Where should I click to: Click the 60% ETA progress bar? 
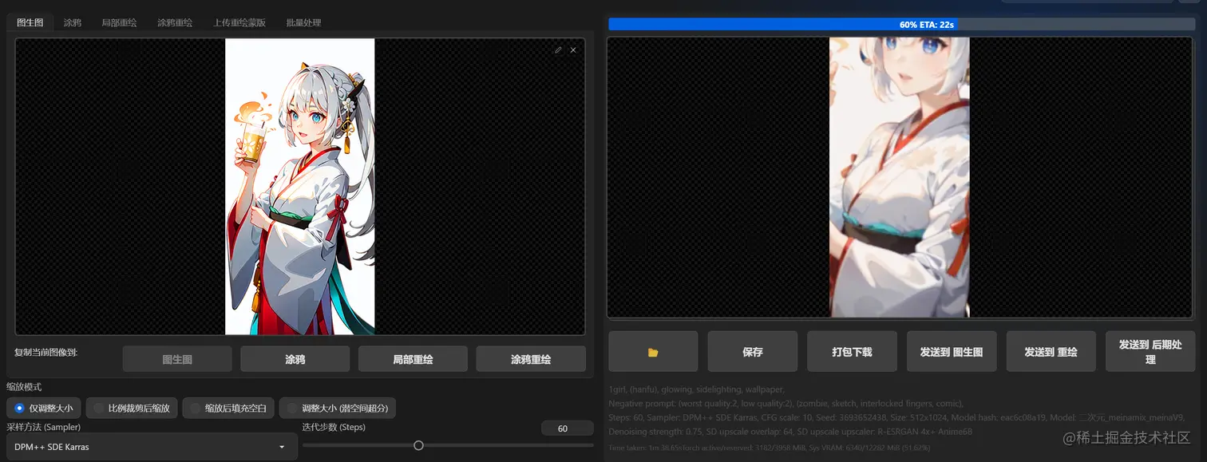[x=901, y=24]
